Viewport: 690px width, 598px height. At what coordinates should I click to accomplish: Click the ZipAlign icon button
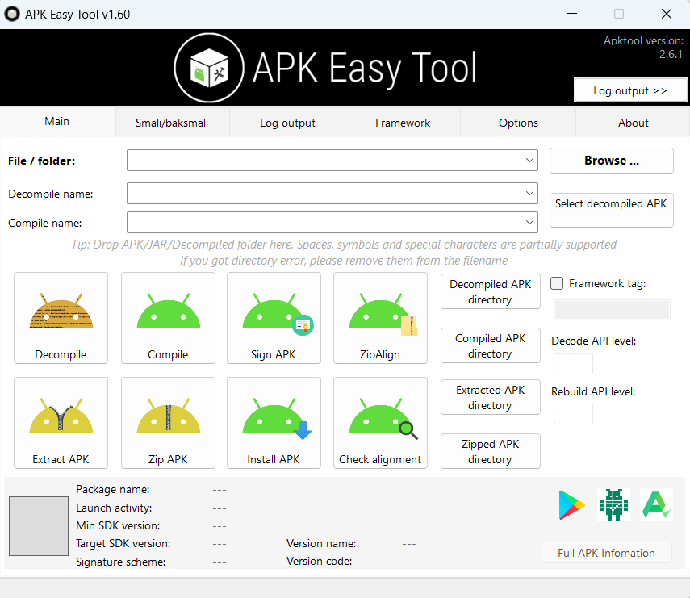[380, 318]
